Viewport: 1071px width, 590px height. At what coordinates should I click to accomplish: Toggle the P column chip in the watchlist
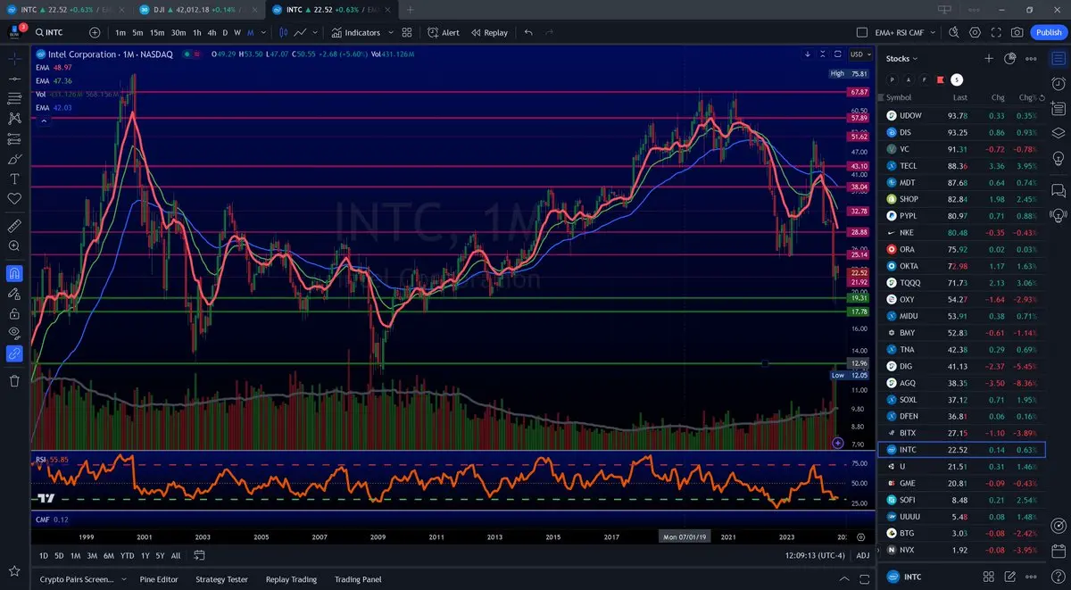pyautogui.click(x=892, y=79)
